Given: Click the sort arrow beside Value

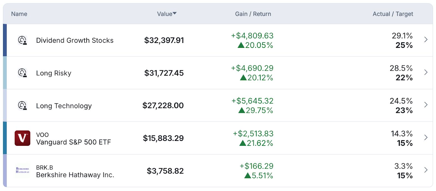Looking at the screenshot, I should click(175, 13).
